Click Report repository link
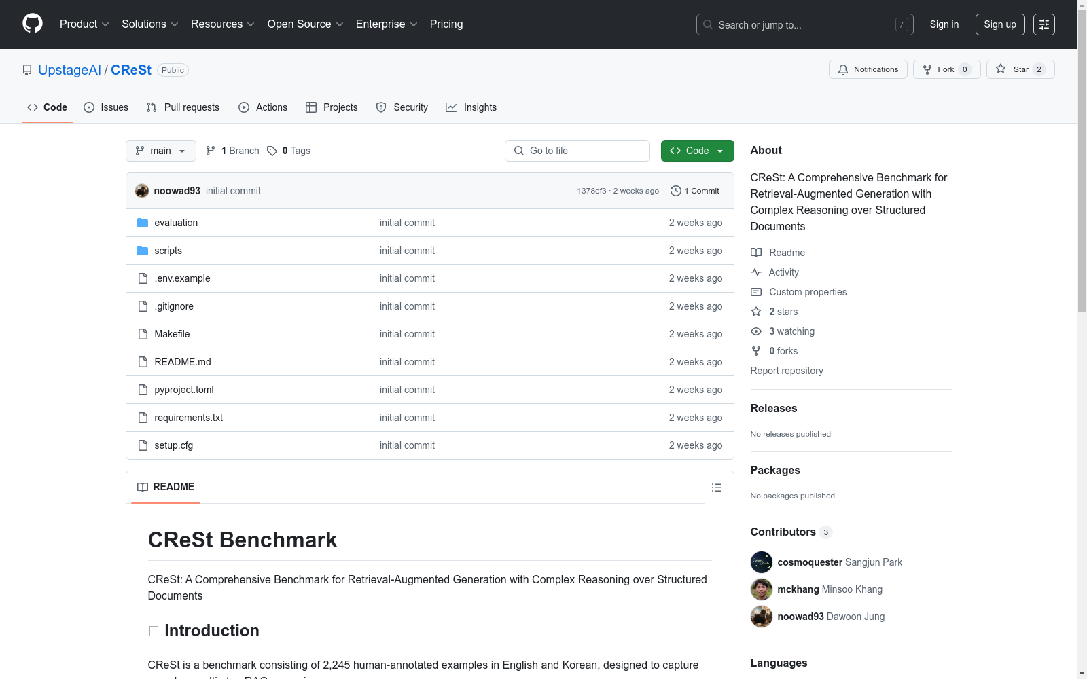Screen dimensions: 1087x679 click(x=787, y=371)
